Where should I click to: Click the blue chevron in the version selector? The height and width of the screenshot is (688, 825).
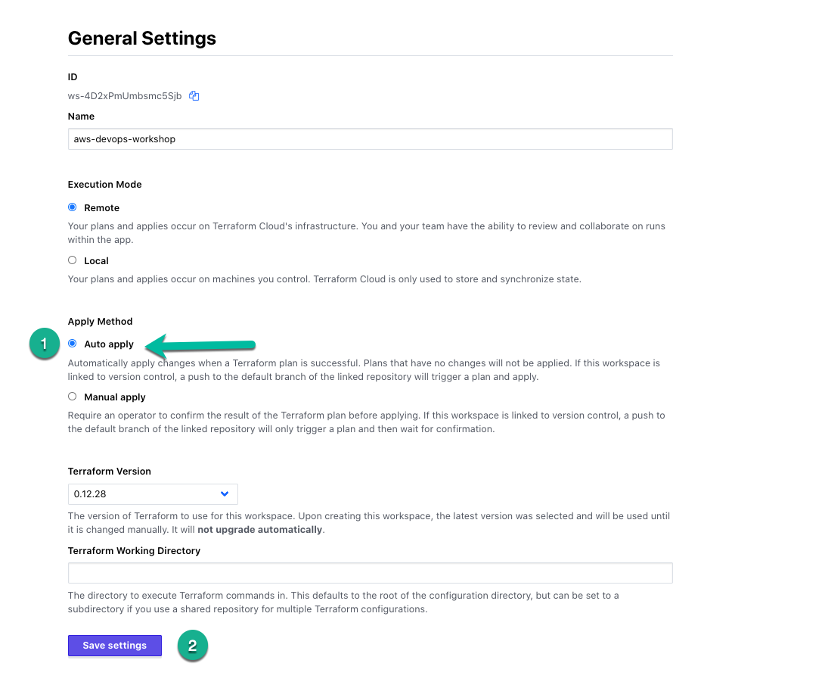225,493
